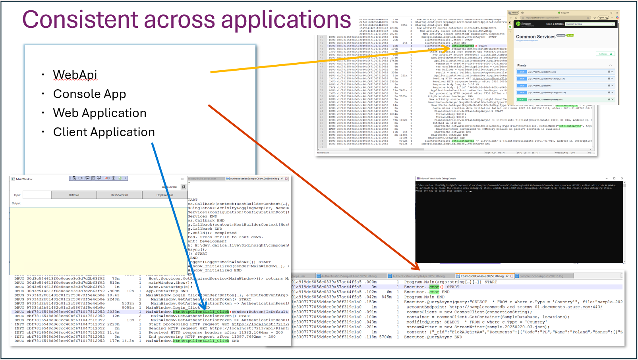Click the Web Application bullet text

[x=100, y=113]
